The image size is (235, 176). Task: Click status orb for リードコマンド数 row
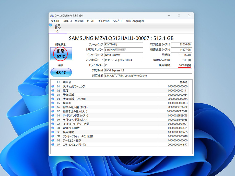[x=53, y=116]
